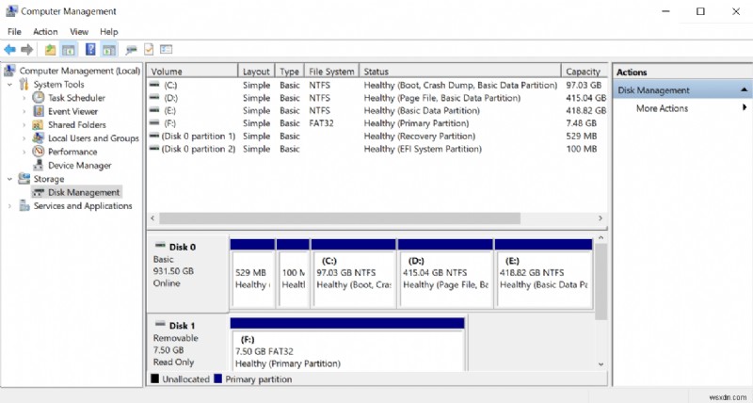Select the Disk 0 partition 1 row
753x403 pixels.
click(377, 136)
